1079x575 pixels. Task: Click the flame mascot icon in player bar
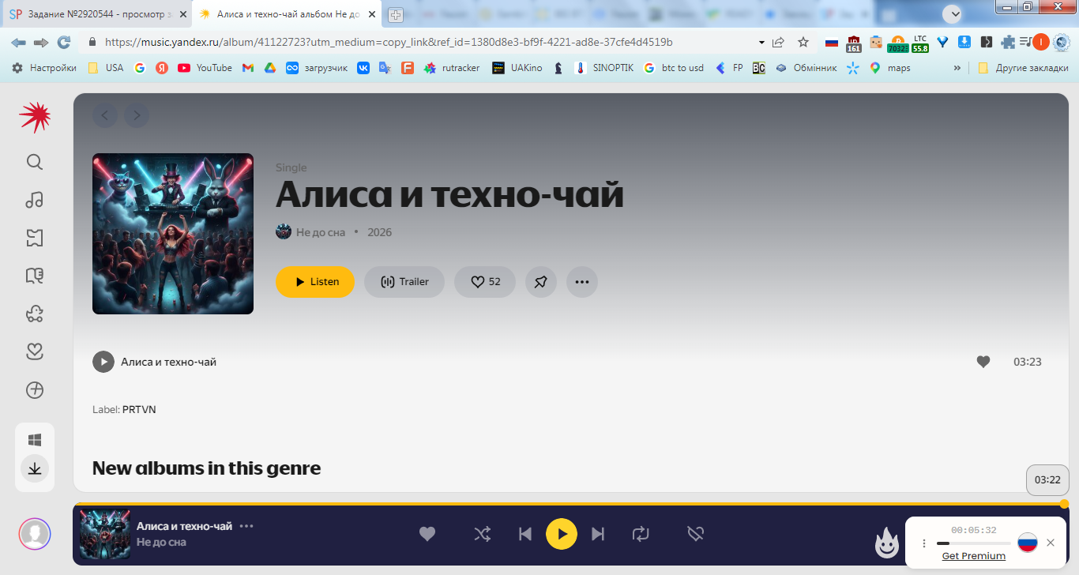coord(887,543)
